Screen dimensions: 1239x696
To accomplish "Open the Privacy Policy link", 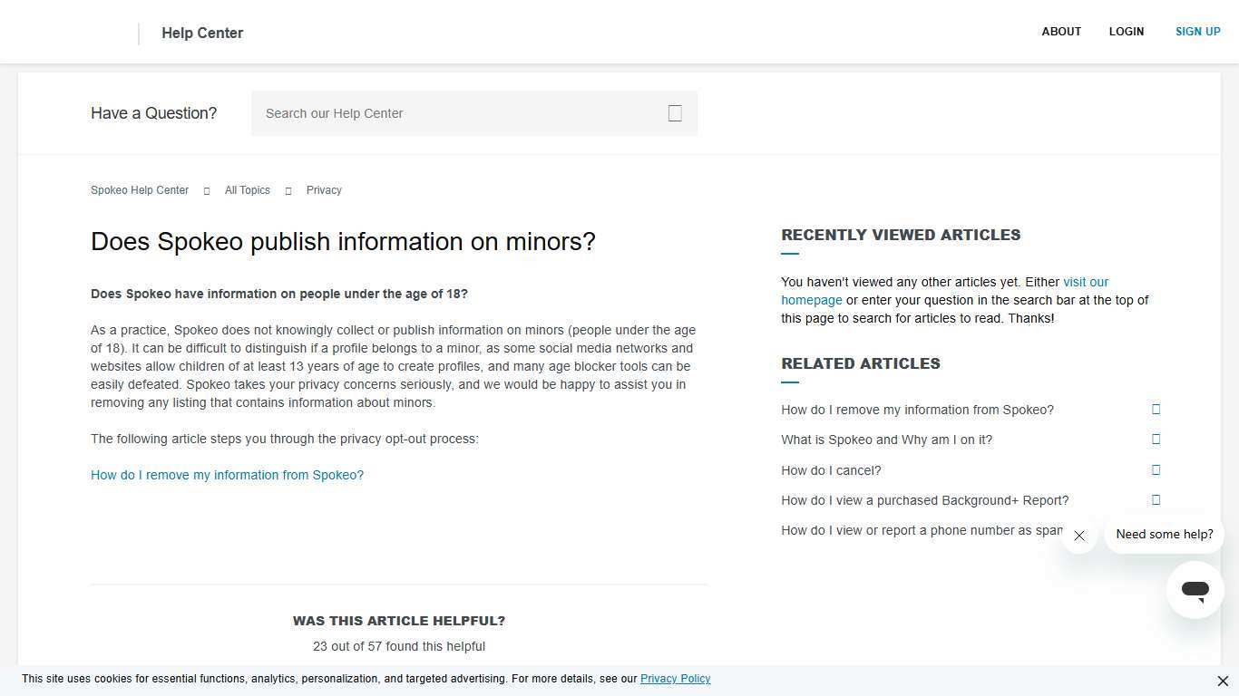I will [x=675, y=678].
